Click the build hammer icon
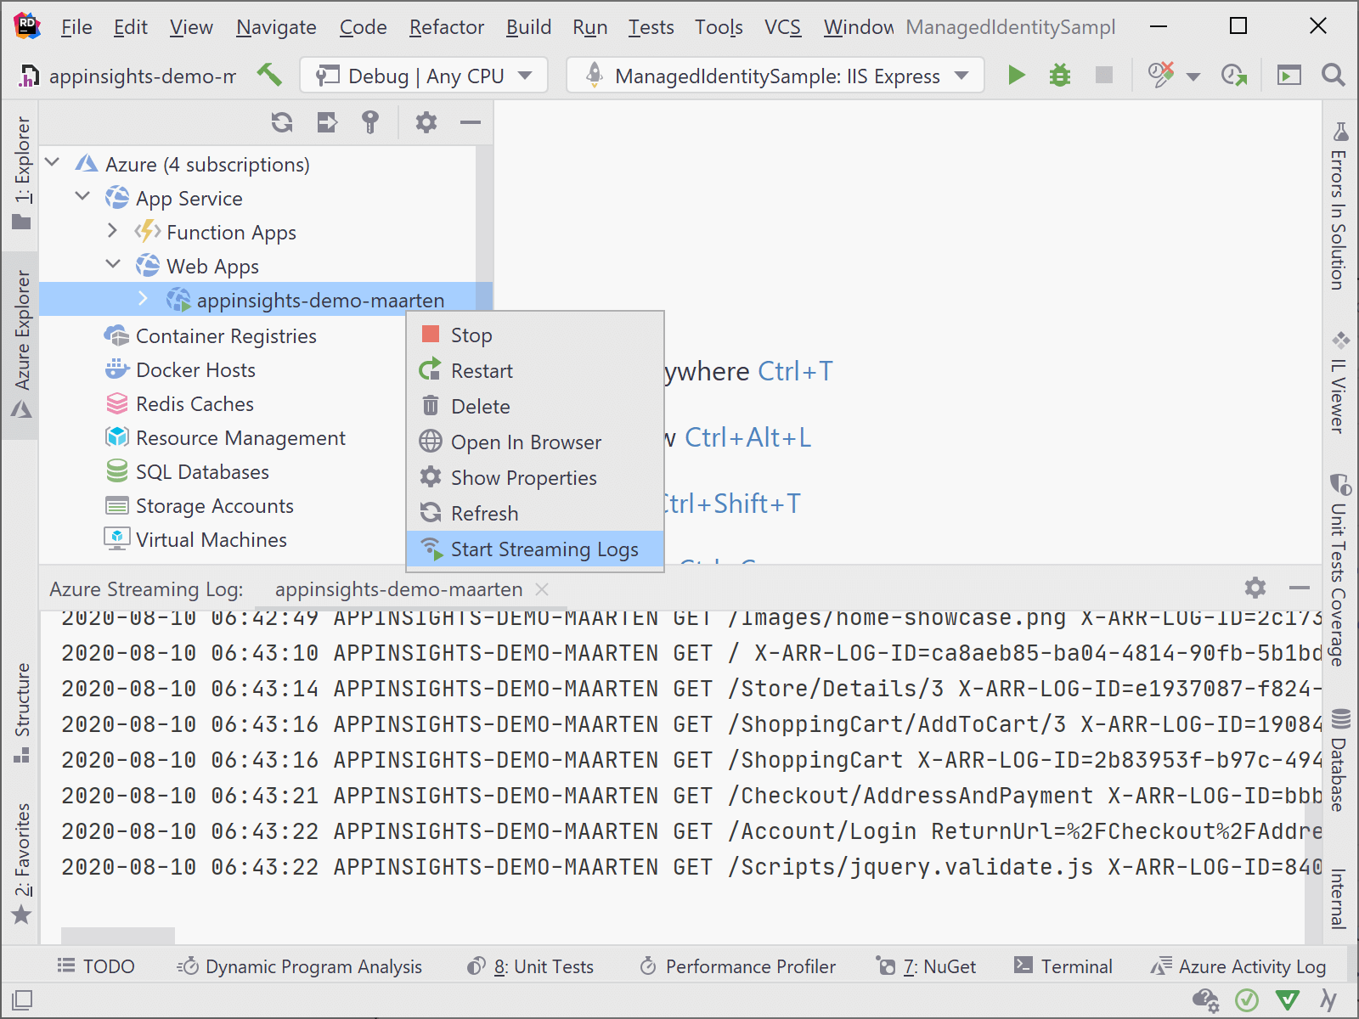This screenshot has height=1019, width=1359. tap(269, 75)
